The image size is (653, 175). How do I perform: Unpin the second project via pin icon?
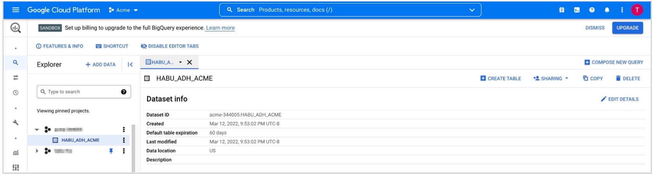click(x=111, y=151)
